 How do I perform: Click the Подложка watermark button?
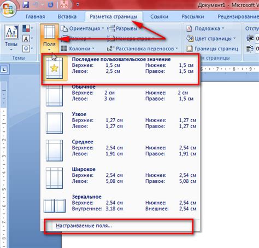coord(205,28)
